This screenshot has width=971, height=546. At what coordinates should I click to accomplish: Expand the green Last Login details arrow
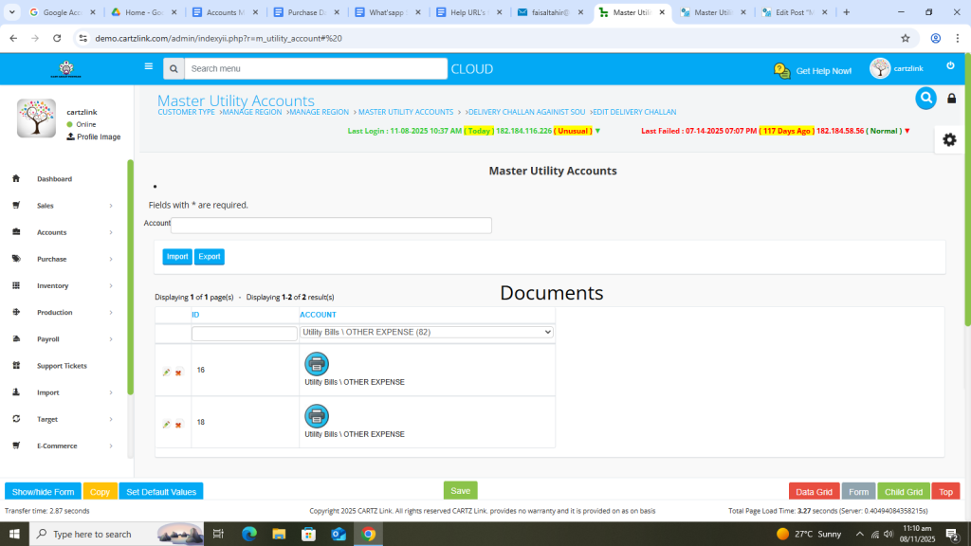[597, 131]
